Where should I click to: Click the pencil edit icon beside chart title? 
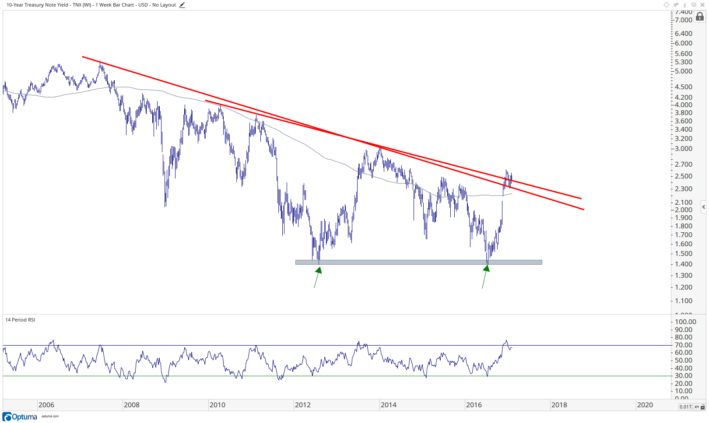(x=182, y=5)
